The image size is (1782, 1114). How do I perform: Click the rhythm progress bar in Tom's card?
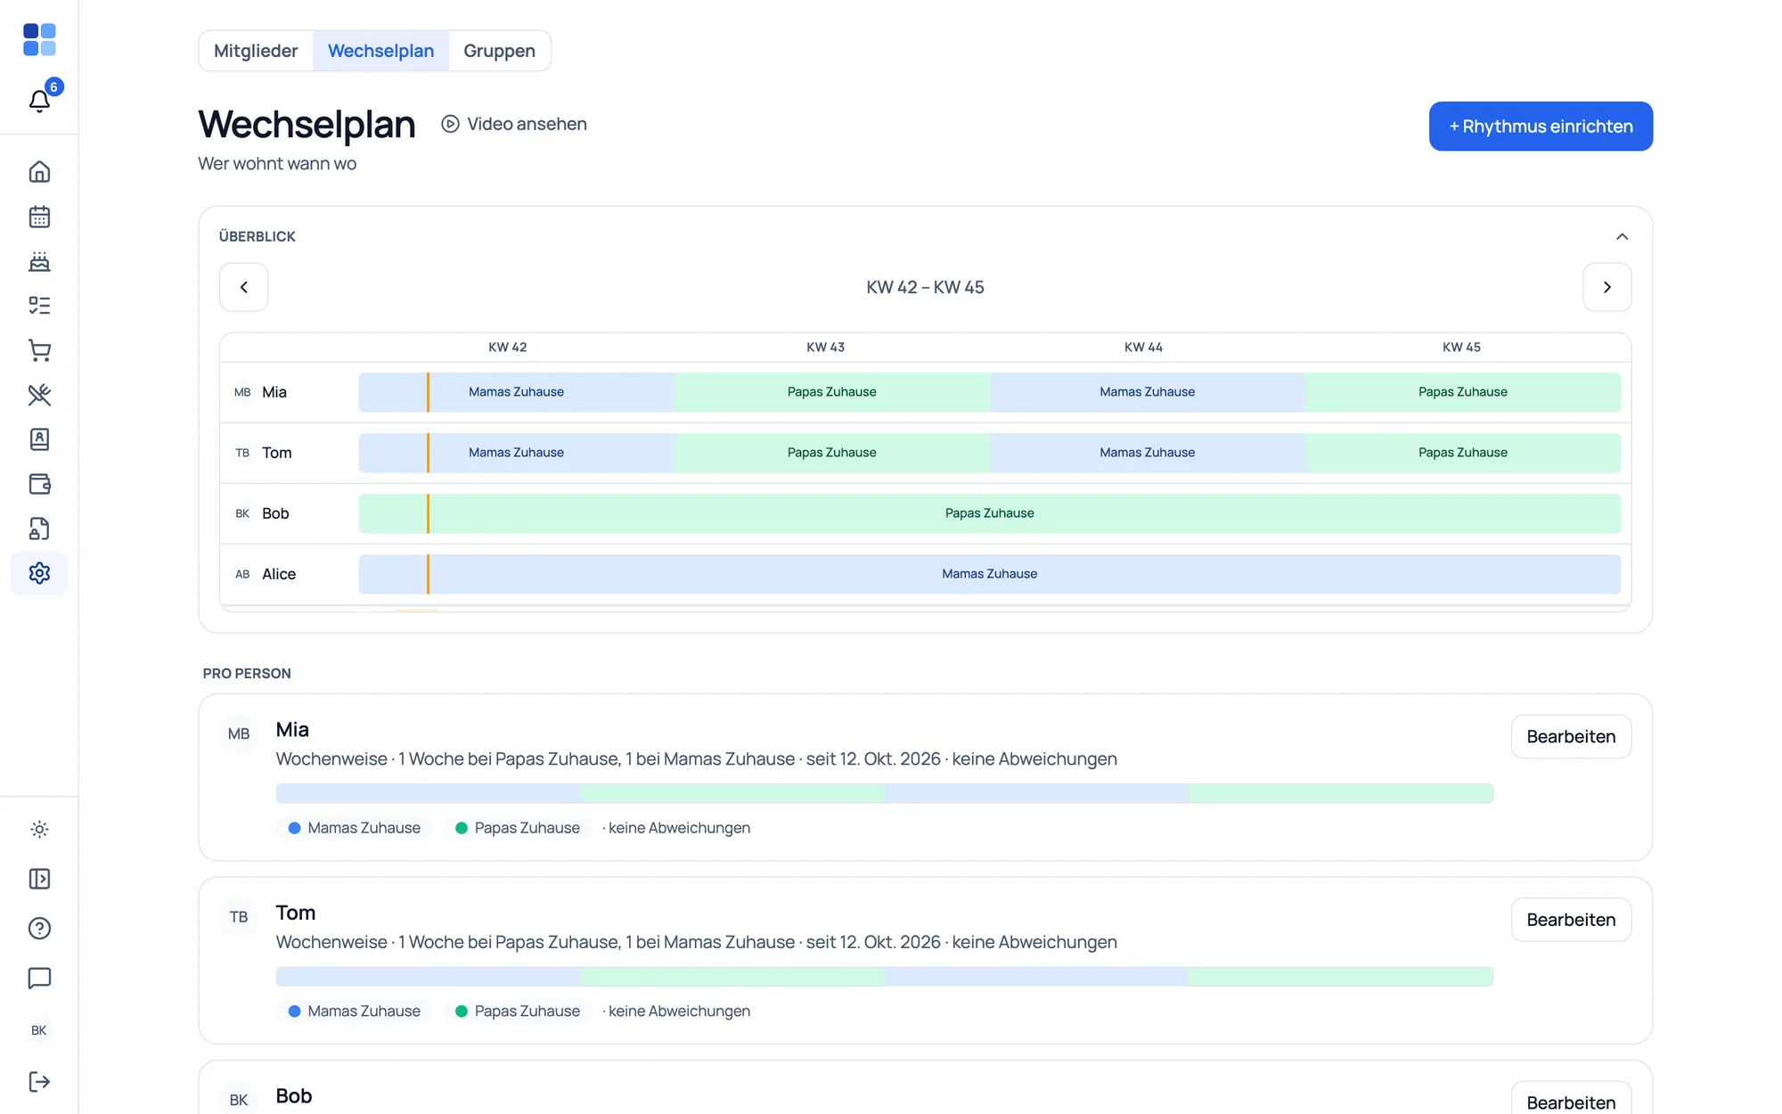(x=885, y=977)
